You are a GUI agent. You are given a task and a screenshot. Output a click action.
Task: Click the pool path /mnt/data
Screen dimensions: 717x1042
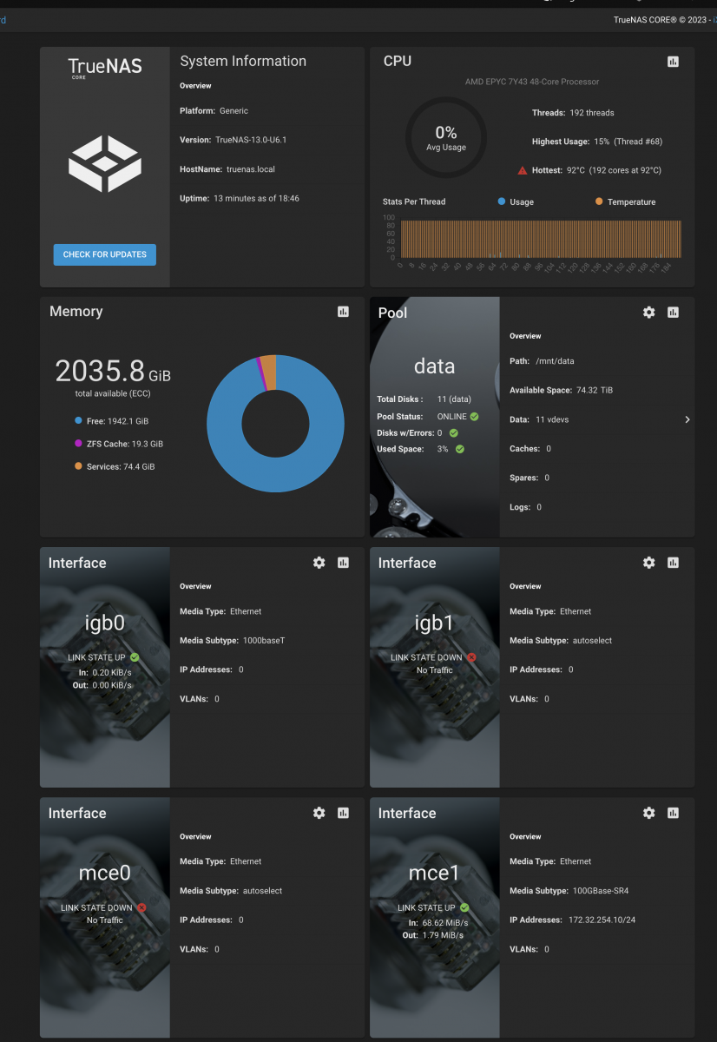(555, 361)
